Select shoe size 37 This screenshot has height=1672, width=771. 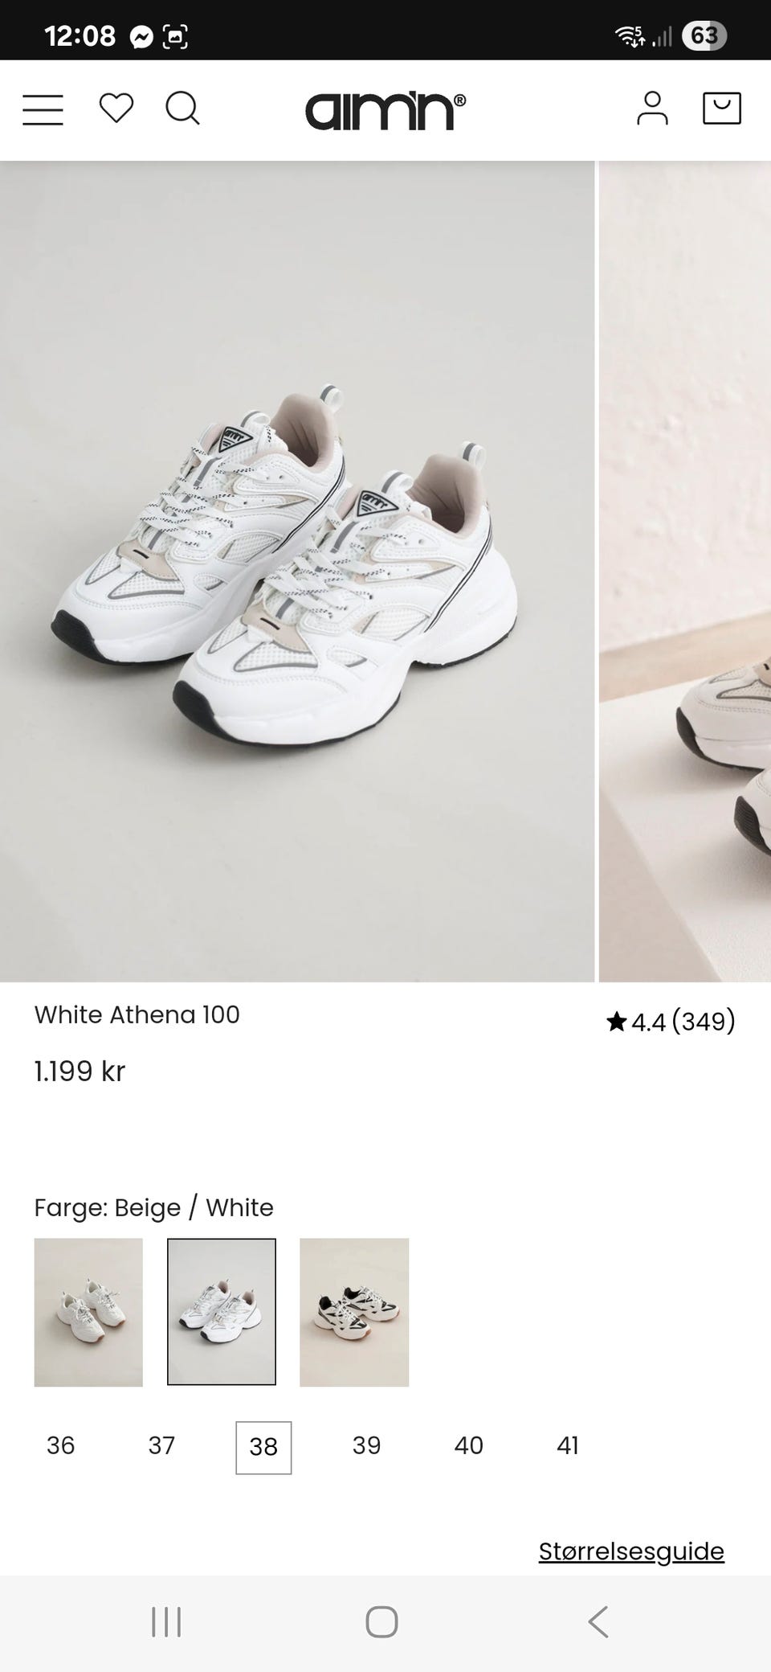161,1445
